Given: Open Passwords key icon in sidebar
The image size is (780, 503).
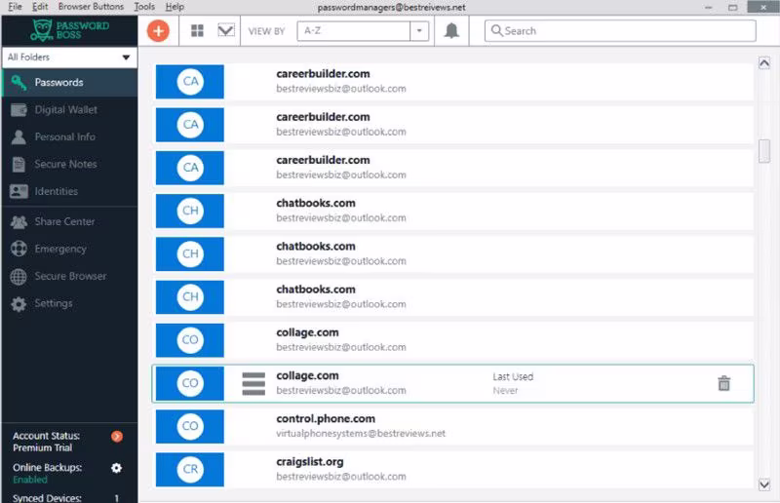Looking at the screenshot, I should 19,83.
